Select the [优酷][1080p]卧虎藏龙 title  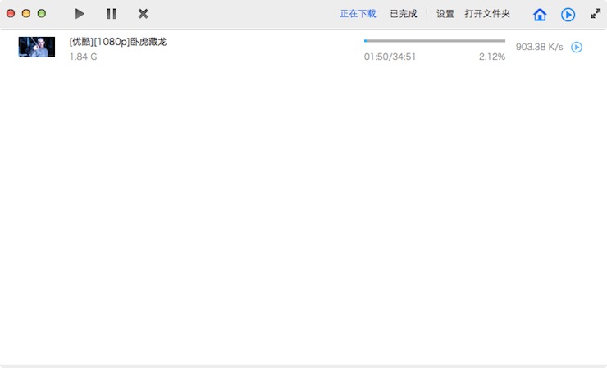tap(118, 42)
